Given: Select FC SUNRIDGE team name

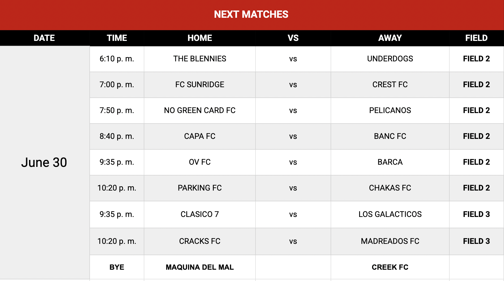Looking at the screenshot, I should [x=200, y=85].
